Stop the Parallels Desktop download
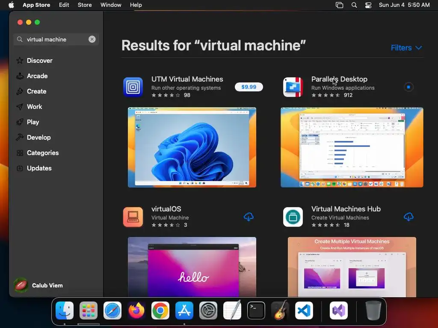This screenshot has height=328, width=438. pos(408,87)
